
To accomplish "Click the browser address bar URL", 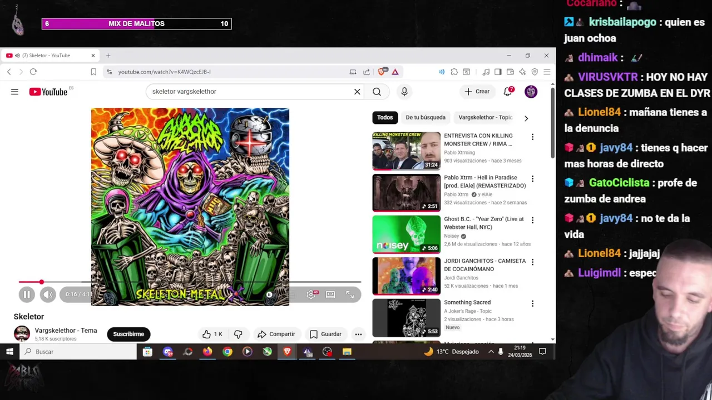I will [165, 72].
